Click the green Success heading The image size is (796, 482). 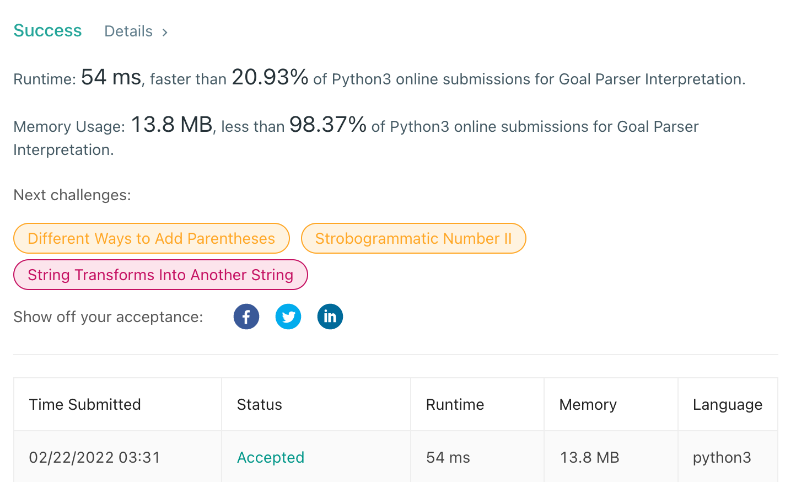pyautogui.click(x=47, y=30)
